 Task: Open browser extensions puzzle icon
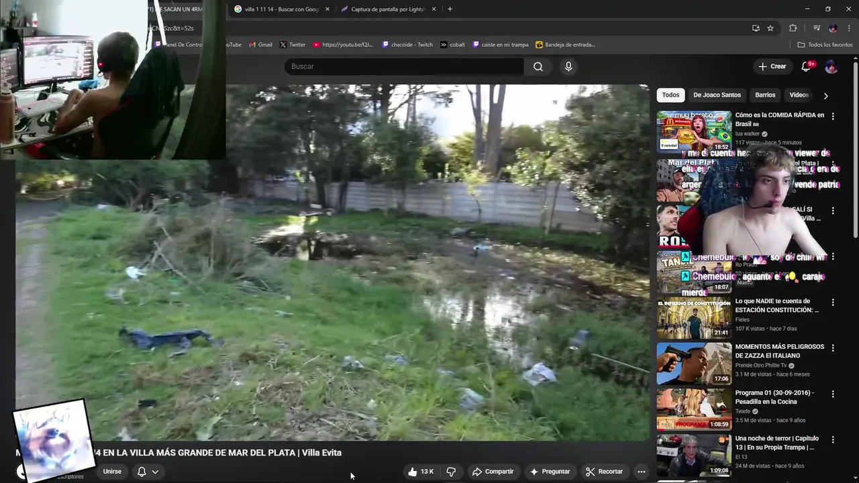point(793,28)
